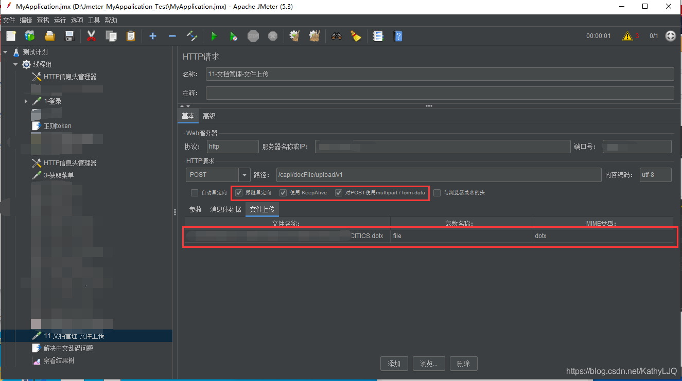Viewport: 682px width, 381px height.
Task: Click the 名称 input field
Action: point(440,74)
